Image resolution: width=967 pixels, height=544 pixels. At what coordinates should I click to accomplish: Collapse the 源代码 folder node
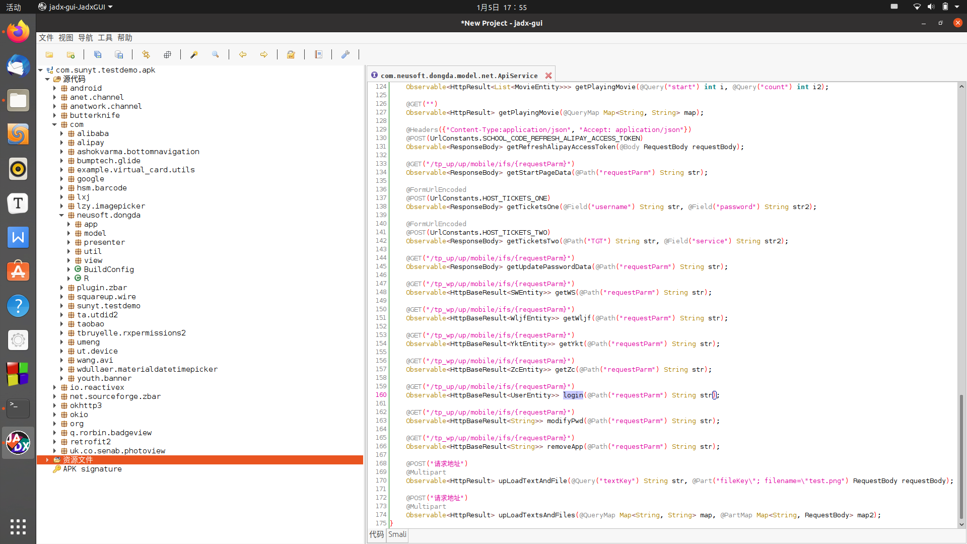point(47,79)
